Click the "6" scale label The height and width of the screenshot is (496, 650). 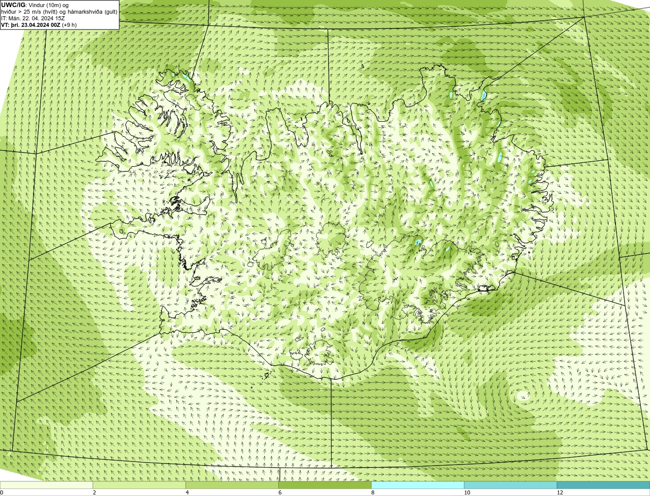tap(280, 492)
